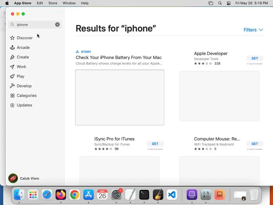The image size is (273, 205).
Task: Expand the Filters dropdown
Action: click(x=253, y=30)
